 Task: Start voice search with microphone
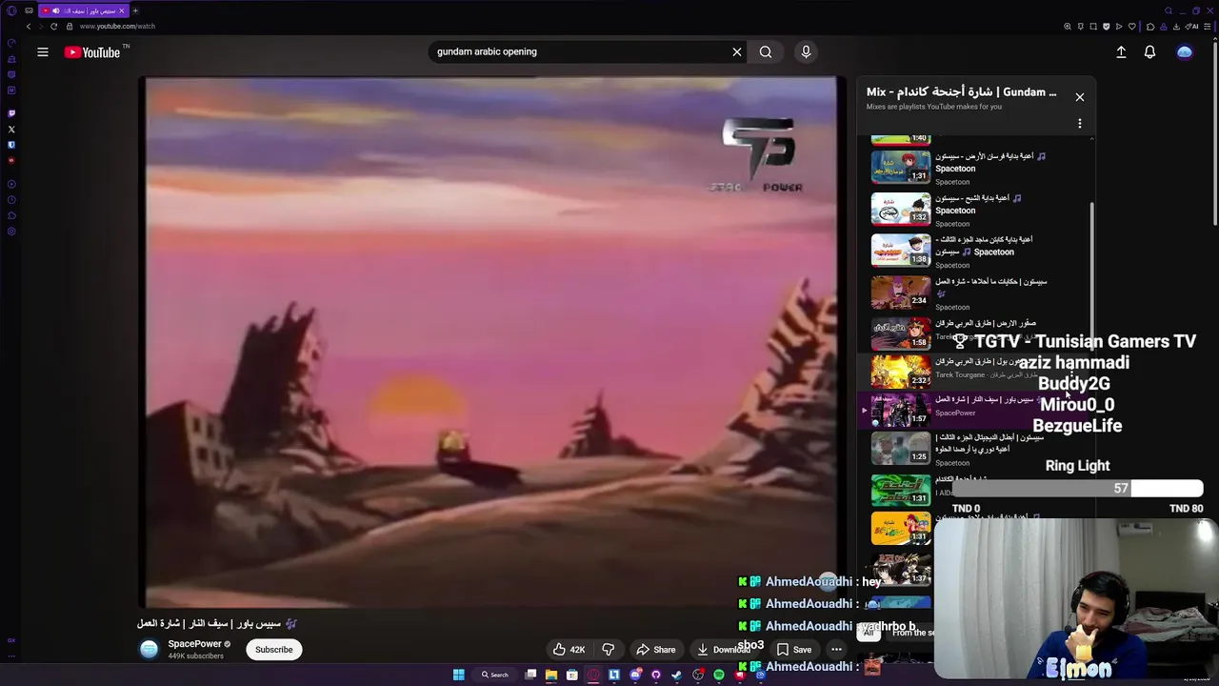806,52
